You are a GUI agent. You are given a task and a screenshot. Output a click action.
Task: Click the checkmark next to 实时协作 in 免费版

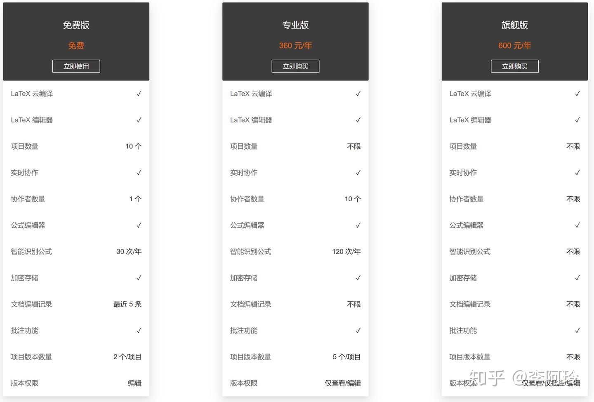coord(139,172)
